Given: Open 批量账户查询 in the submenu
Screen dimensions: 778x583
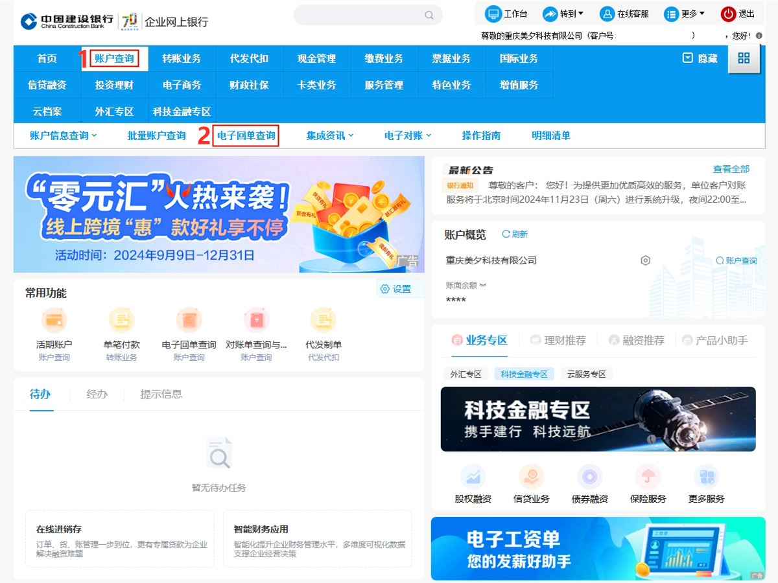Looking at the screenshot, I should tap(157, 135).
